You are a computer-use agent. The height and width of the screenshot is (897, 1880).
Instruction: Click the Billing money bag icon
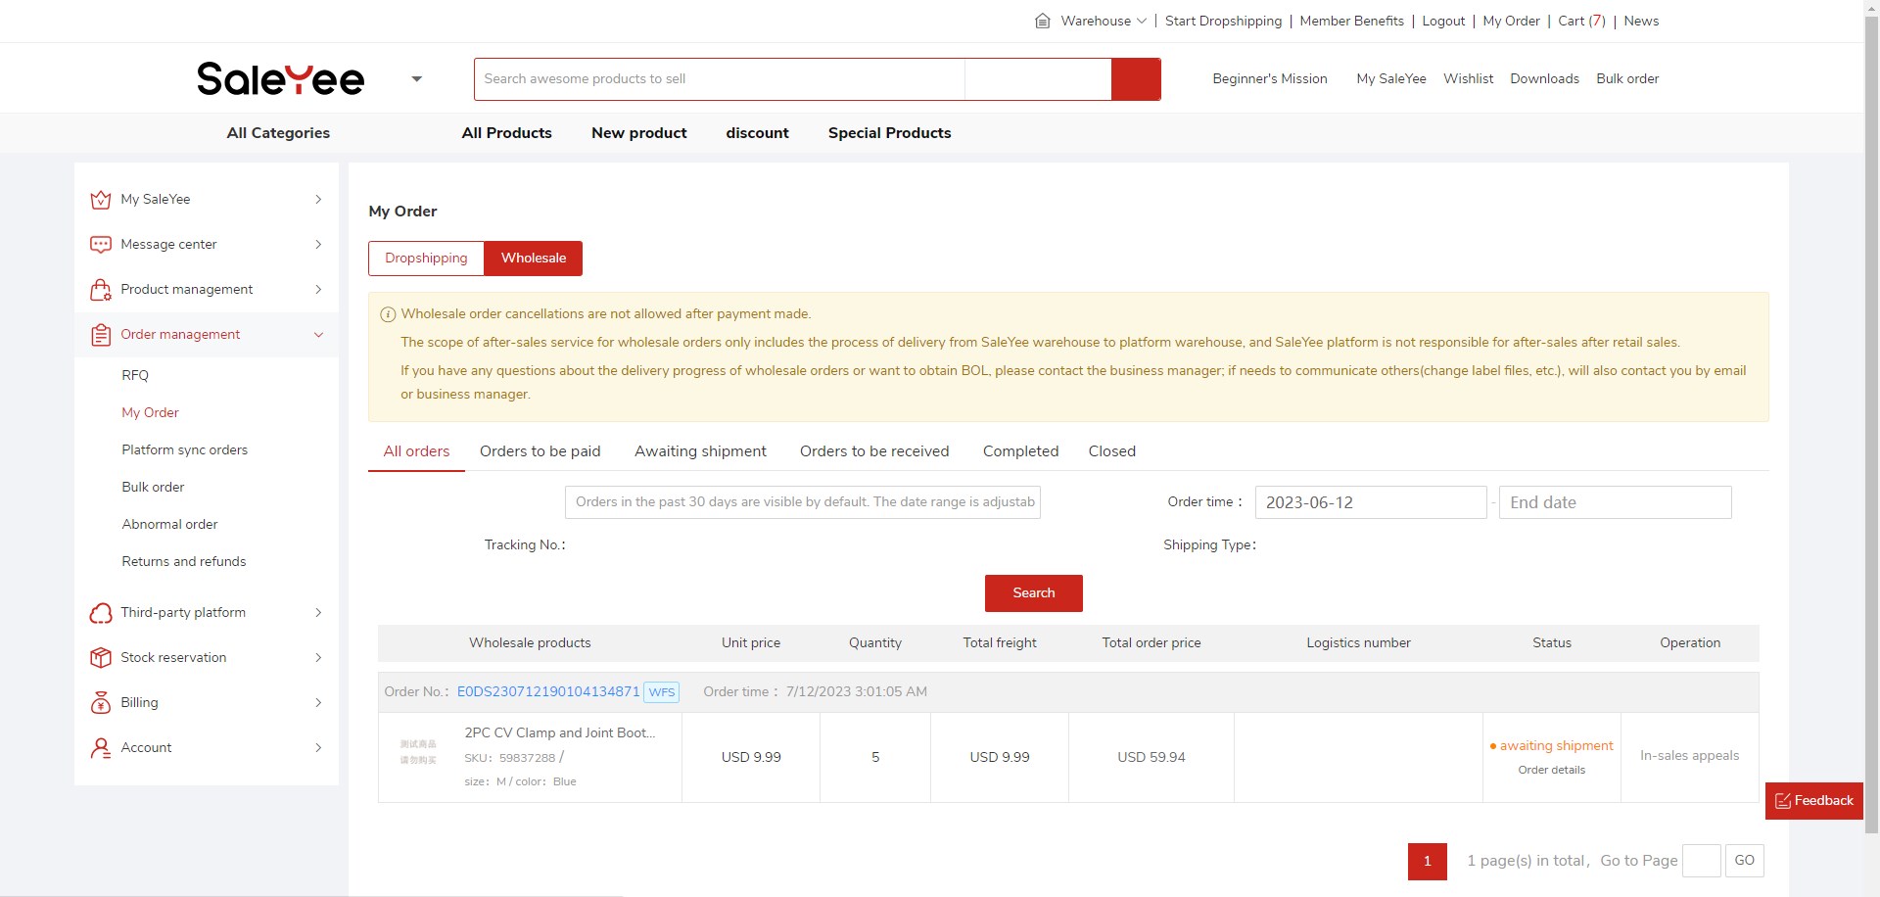100,703
